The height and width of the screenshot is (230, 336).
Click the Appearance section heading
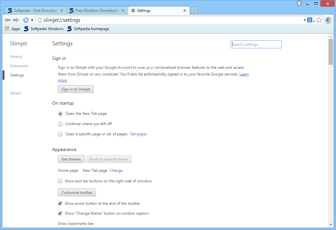[x=64, y=149]
